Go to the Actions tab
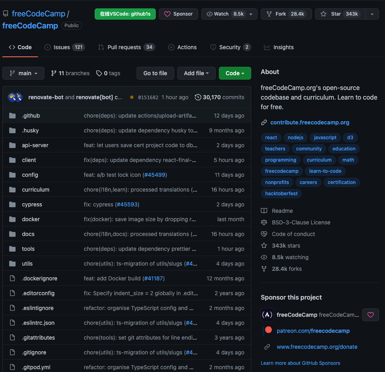 click(x=183, y=47)
